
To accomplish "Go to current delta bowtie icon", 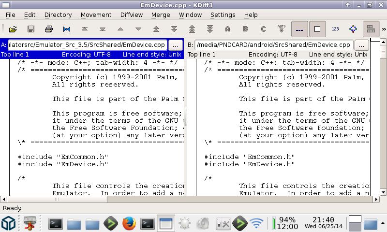I will [67, 29].
